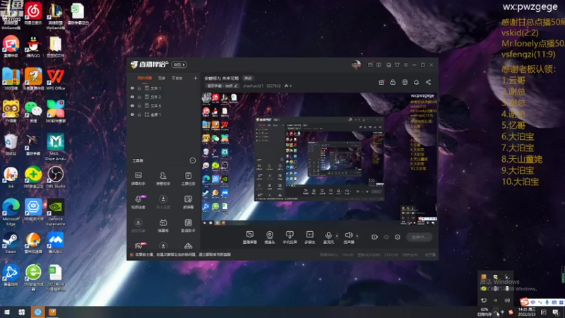Collapse the 工具箱 toolbox panel
565x318 pixels.
[x=193, y=160]
